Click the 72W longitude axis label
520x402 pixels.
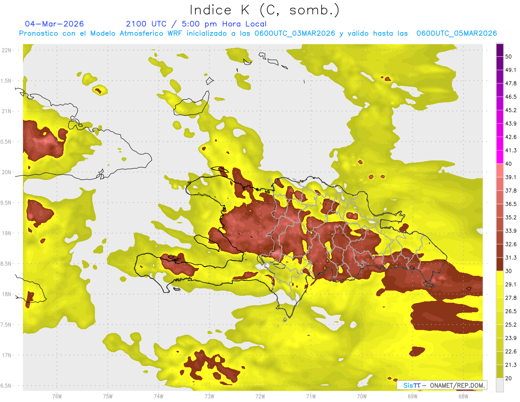(260, 396)
